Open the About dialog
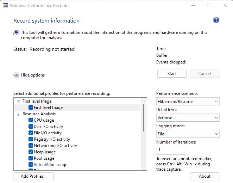Screen dimensions: 233x183 tap(204, 176)
